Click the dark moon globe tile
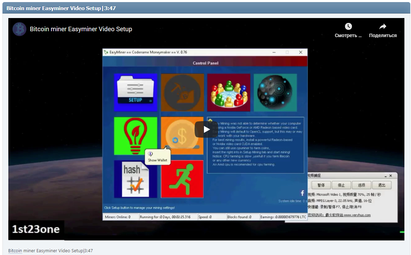This screenshot has width=411, height=255. click(x=275, y=92)
